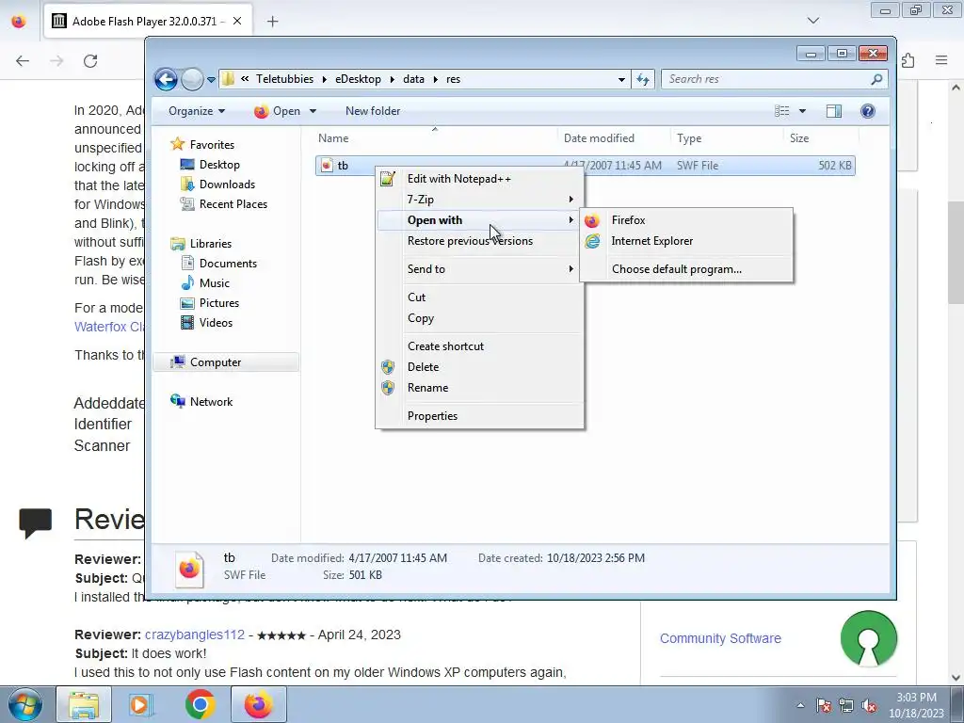Open Favorites in navigation pane

point(212,145)
